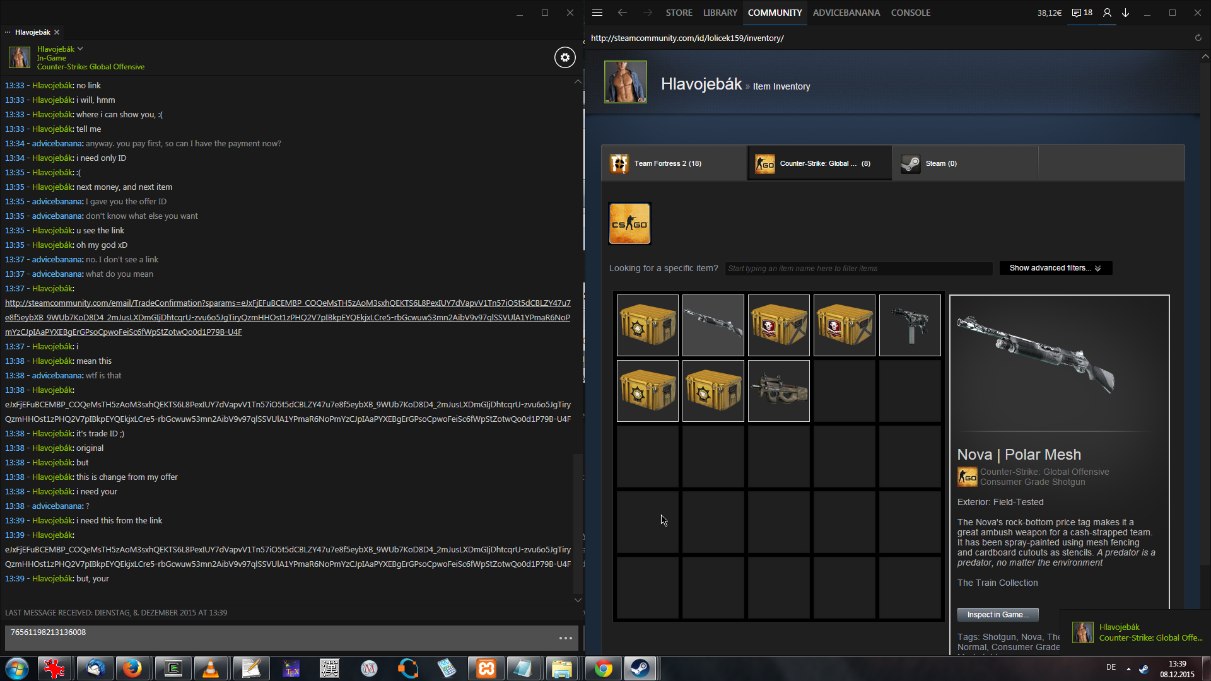Click the chat scrollbar down arrow
The image size is (1211, 681).
[578, 600]
